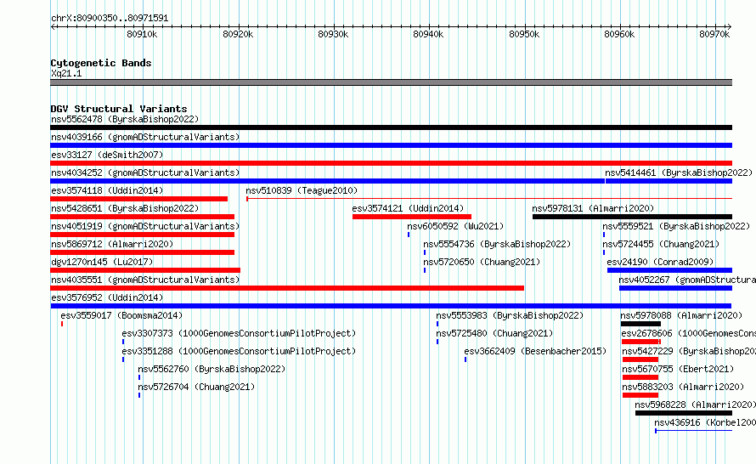Click the blue bar of esv3576952

(391, 306)
